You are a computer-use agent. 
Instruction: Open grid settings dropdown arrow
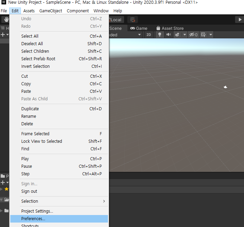[211, 35]
